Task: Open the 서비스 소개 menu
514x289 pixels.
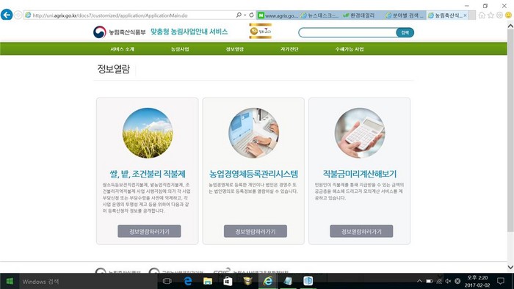Action: [123, 49]
